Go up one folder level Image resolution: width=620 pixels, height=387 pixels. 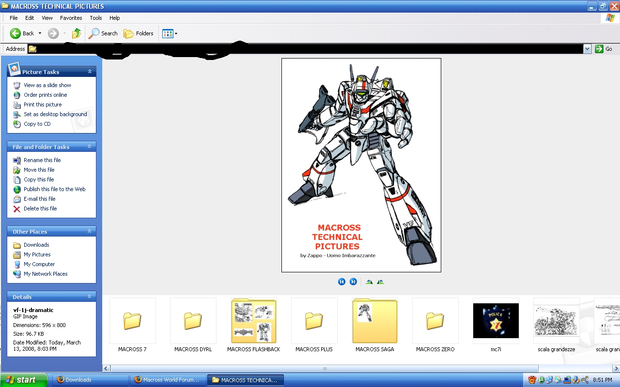[x=77, y=33]
